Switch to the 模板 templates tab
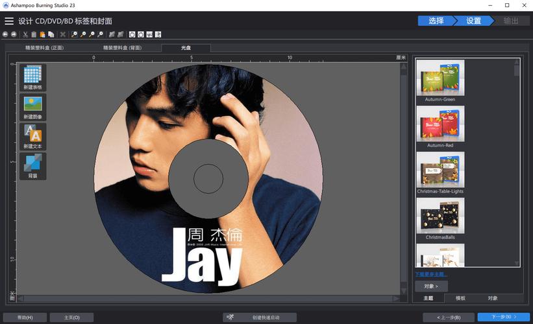 pyautogui.click(x=460, y=298)
